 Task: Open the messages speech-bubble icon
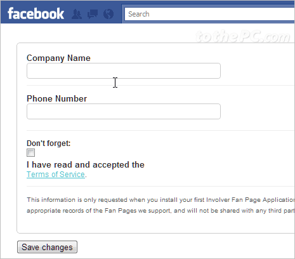click(x=93, y=14)
